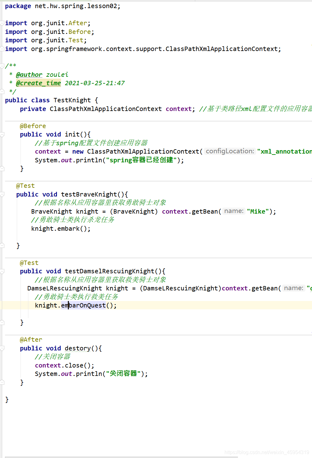This screenshot has height=458, width=312.
Task: Click the '(DamseLRescuingKnight)' type cast
Action: pos(181,288)
